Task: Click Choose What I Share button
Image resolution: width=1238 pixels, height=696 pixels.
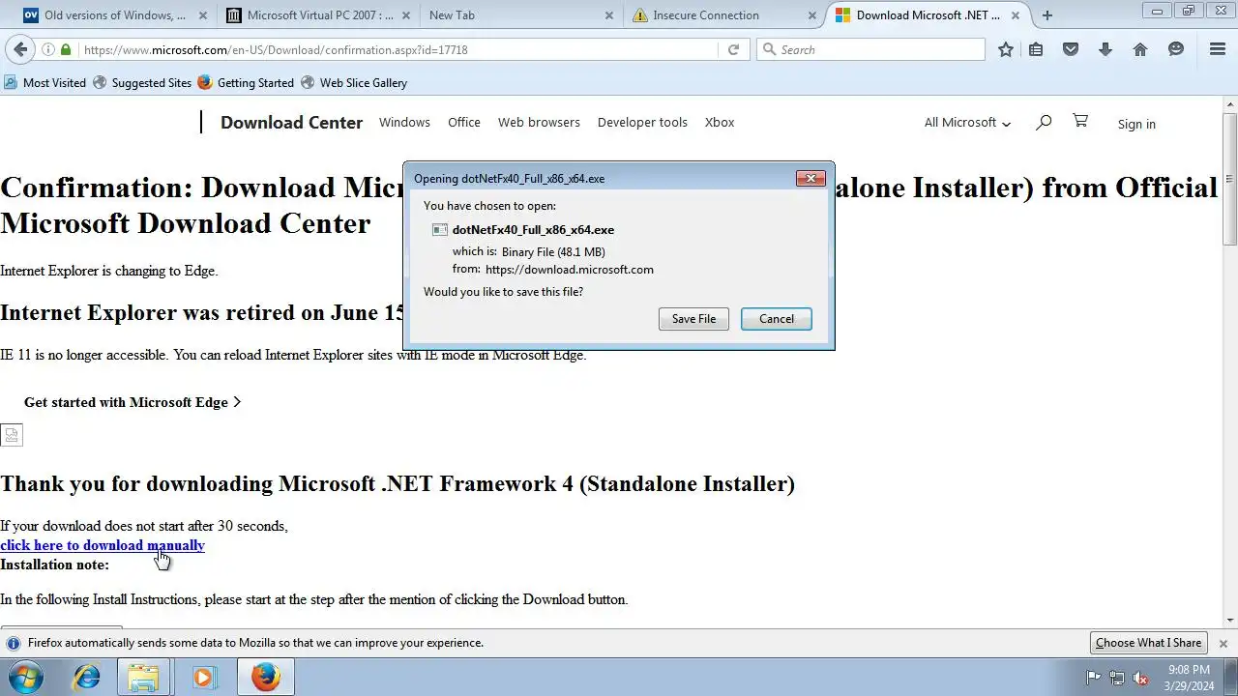Action: pyautogui.click(x=1148, y=643)
